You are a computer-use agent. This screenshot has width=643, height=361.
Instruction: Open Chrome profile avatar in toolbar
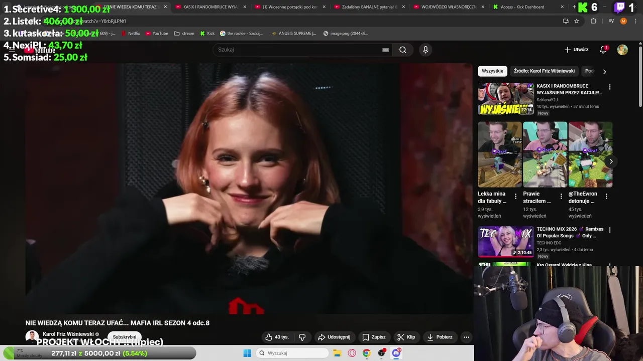(623, 21)
